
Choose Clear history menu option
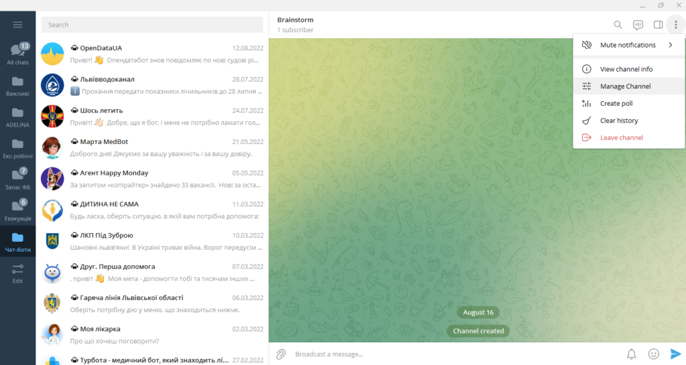[618, 121]
